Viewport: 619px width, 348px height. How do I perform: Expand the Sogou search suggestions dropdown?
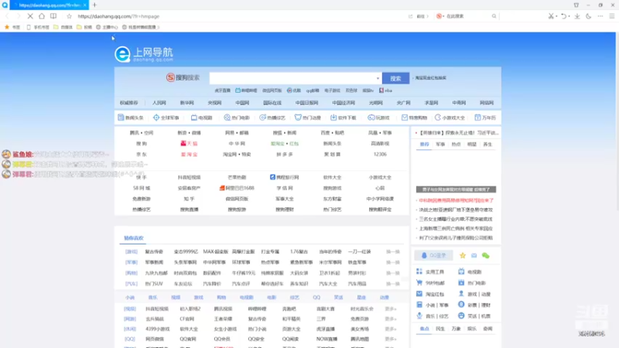click(x=378, y=78)
